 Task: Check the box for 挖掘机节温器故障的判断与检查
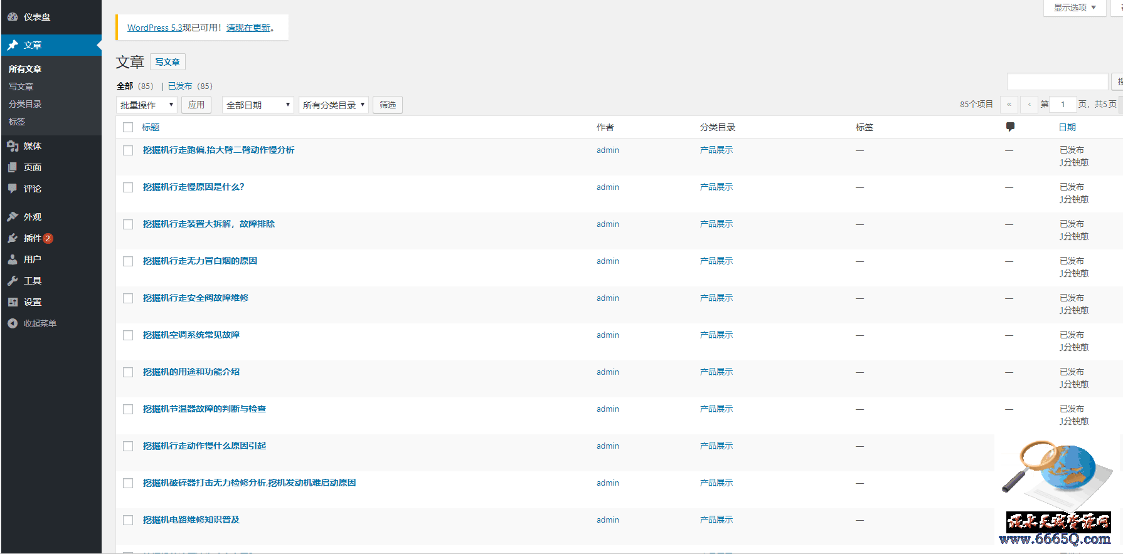[x=128, y=409]
